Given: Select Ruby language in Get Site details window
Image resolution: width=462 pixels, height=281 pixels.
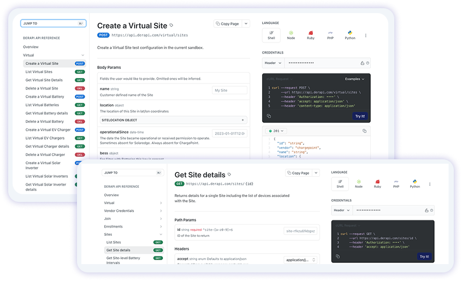Looking at the screenshot, I should pyautogui.click(x=377, y=184).
